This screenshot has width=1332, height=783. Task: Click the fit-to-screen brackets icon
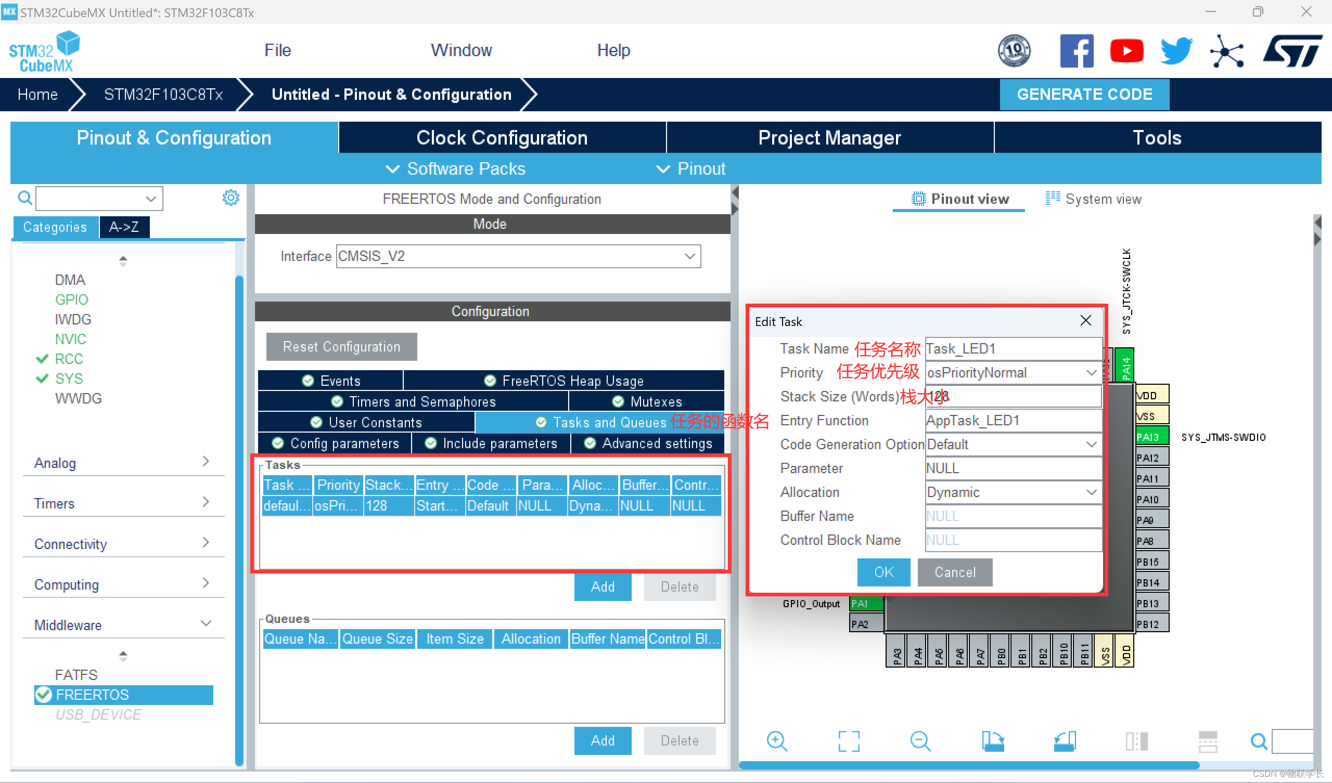(x=849, y=741)
